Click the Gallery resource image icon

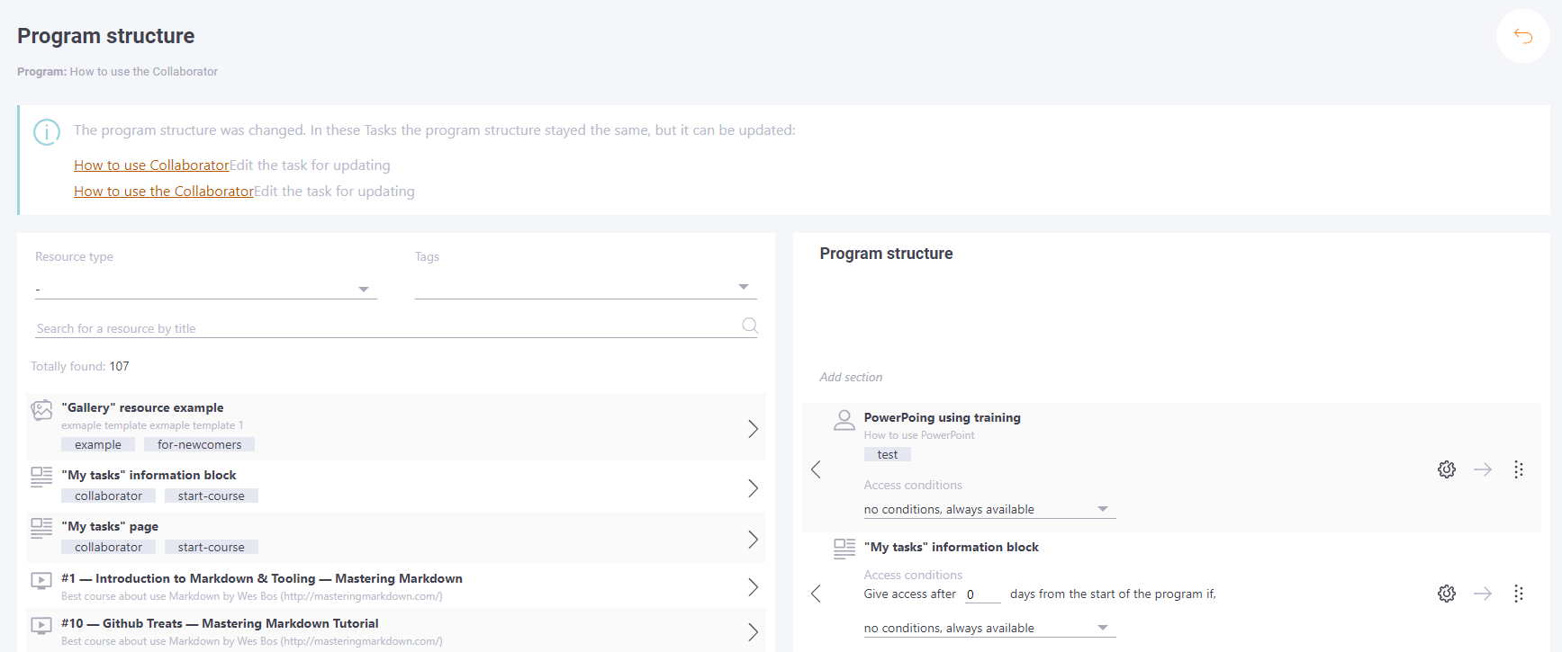tap(41, 410)
